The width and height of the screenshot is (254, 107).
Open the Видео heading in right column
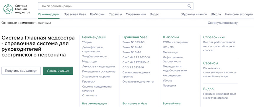[208, 89]
